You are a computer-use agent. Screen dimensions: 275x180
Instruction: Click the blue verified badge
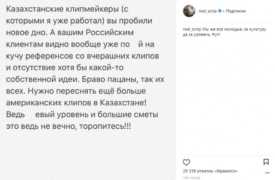220,12
